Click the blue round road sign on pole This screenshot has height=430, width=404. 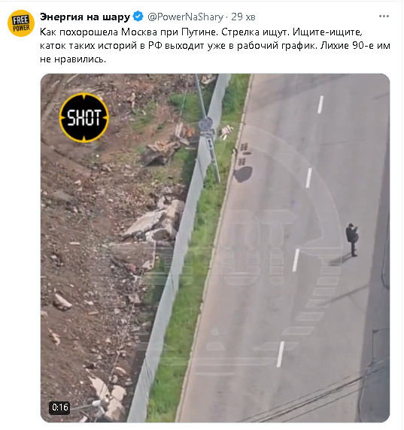click(x=205, y=123)
